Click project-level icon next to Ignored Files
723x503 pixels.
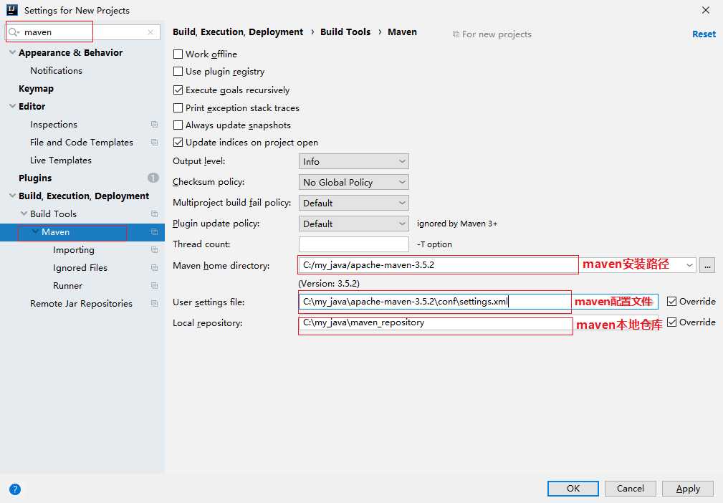click(155, 268)
